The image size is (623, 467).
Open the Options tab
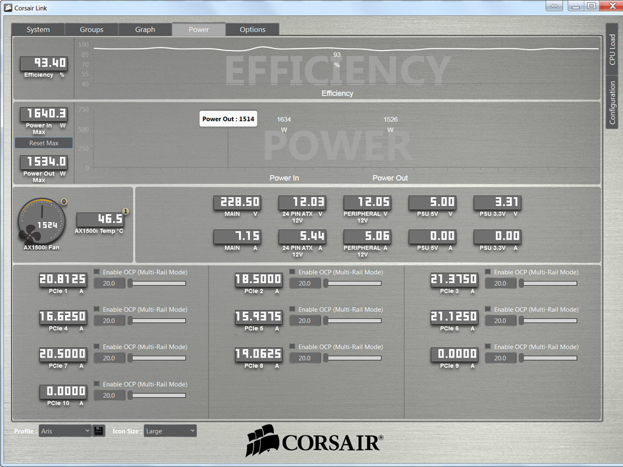252,29
